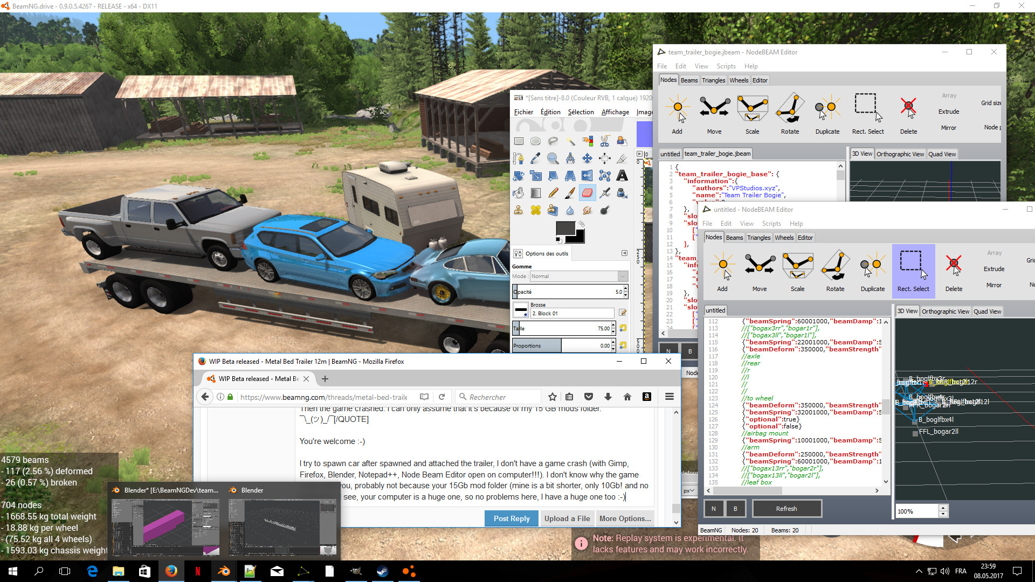Click More Options button in forum
The image size is (1035, 582).
click(625, 518)
